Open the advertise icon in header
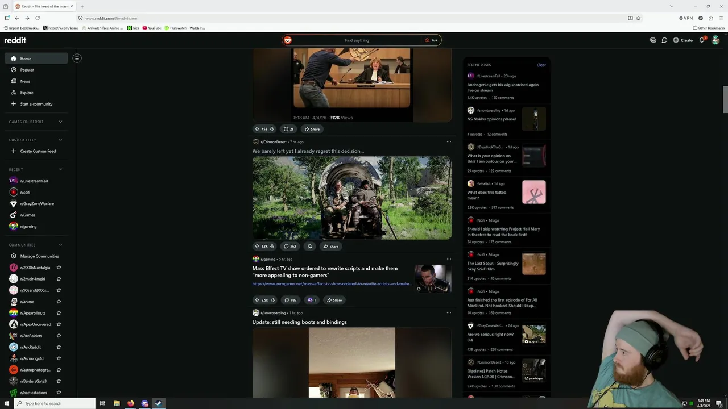This screenshot has height=409, width=728. (x=653, y=40)
